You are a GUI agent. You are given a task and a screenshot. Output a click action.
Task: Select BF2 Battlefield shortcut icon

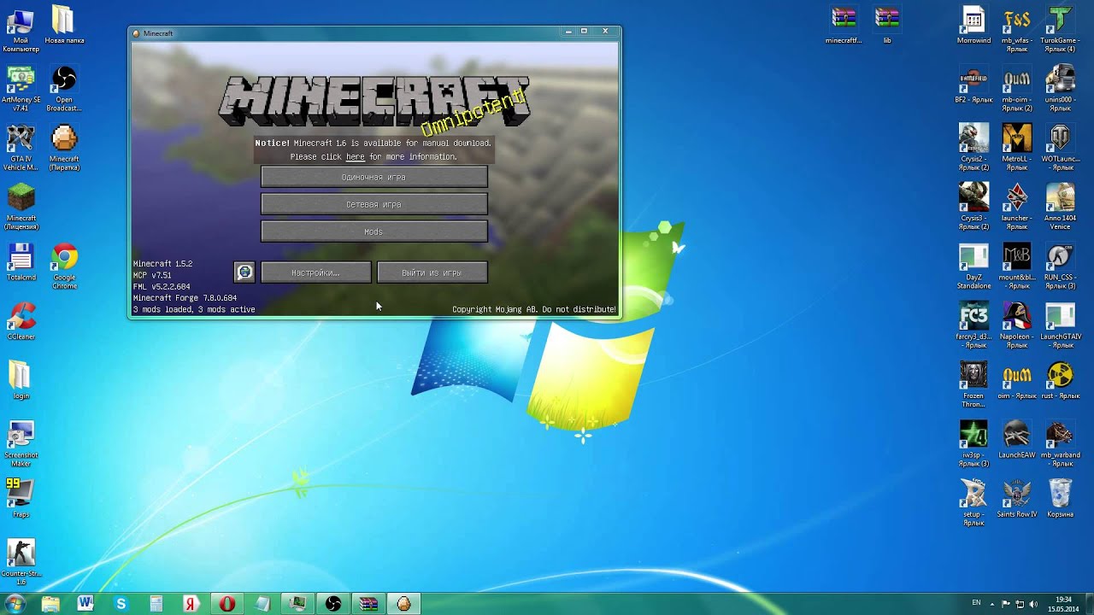click(973, 85)
